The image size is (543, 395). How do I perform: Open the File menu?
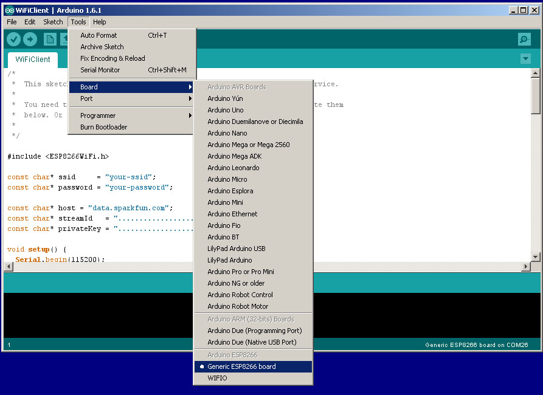pos(12,22)
